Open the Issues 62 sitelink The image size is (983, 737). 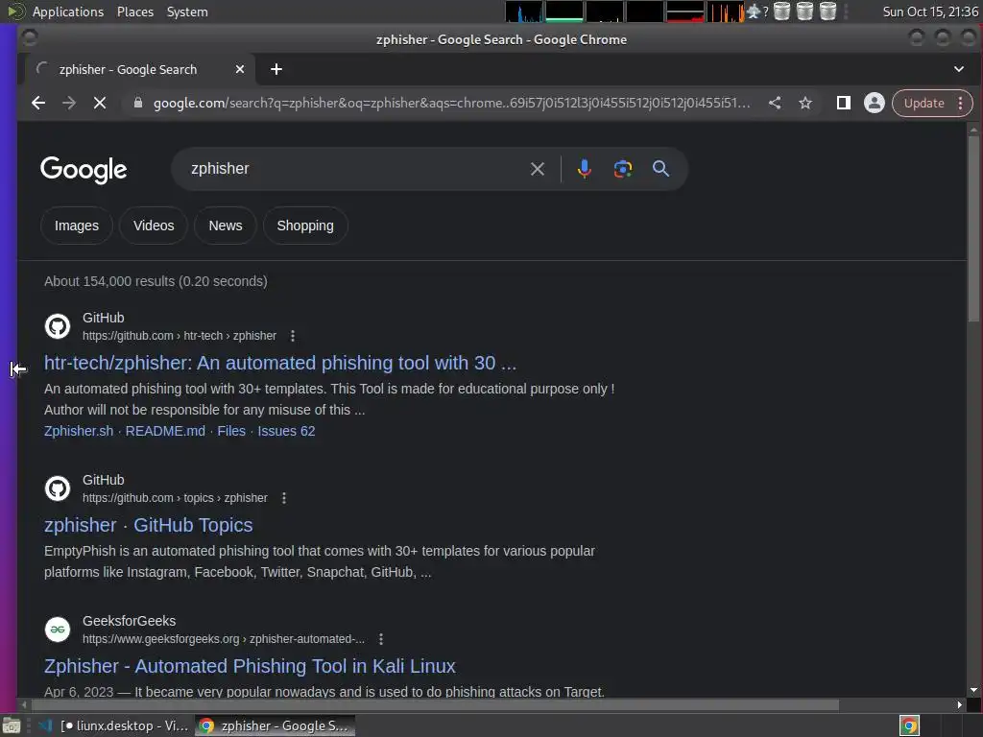tap(286, 431)
